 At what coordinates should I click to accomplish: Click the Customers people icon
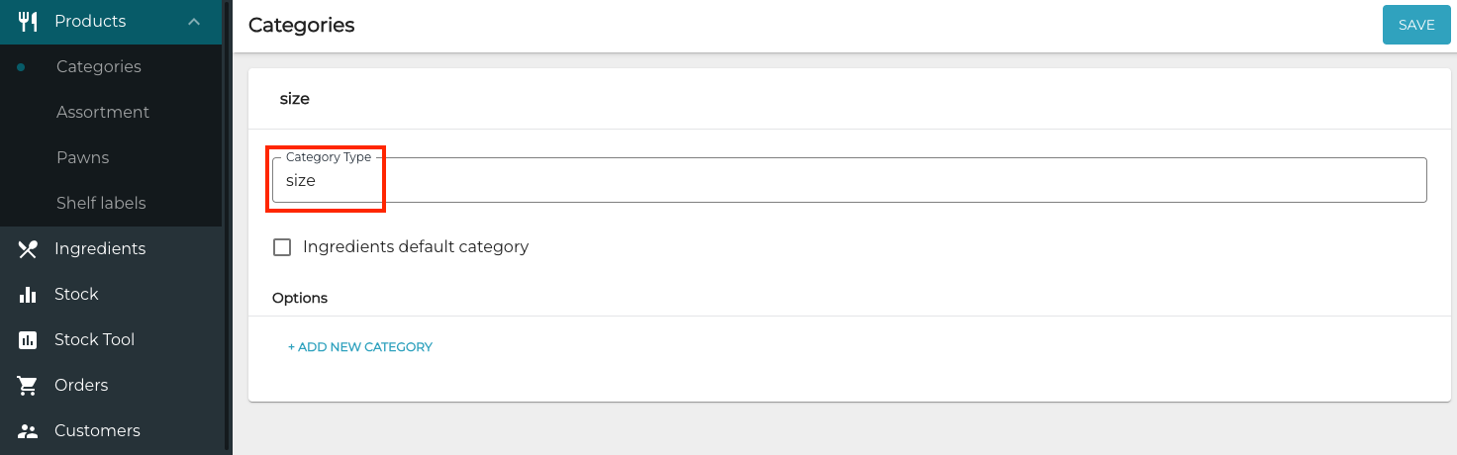coord(28,431)
